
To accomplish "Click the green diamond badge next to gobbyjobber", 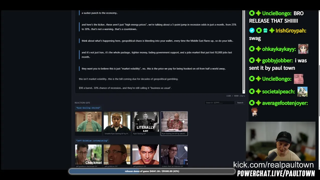I will pyautogui.click(x=258, y=60).
